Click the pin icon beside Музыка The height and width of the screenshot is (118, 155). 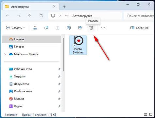pyautogui.click(x=59, y=99)
